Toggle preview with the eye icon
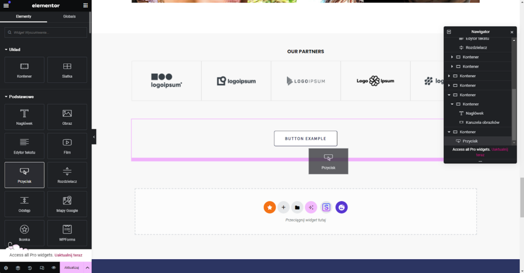 click(x=54, y=268)
